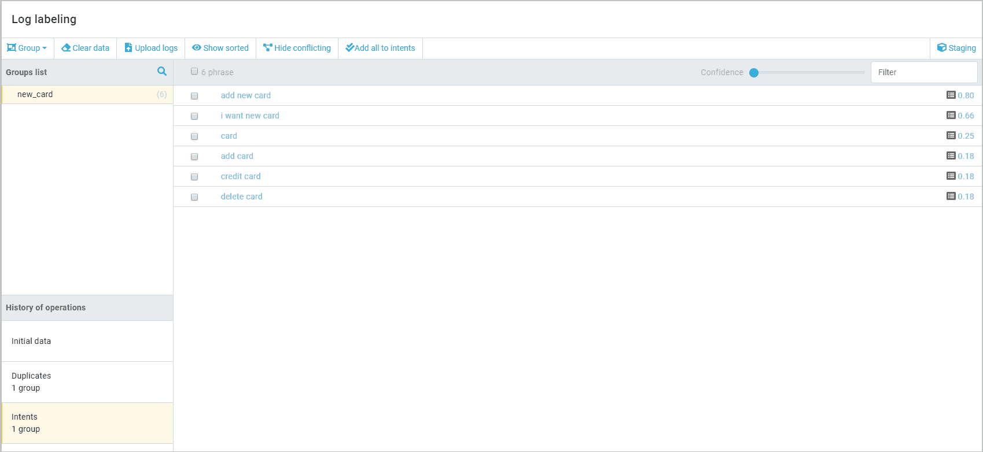This screenshot has height=452, width=983.
Task: Check the 'delete card' phrase checkbox
Action: point(194,197)
